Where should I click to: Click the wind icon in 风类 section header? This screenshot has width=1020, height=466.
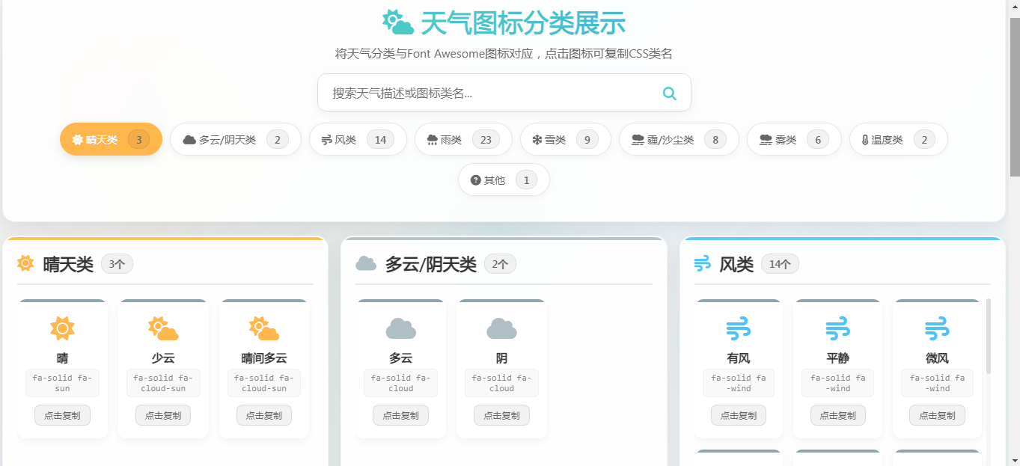pyautogui.click(x=703, y=263)
